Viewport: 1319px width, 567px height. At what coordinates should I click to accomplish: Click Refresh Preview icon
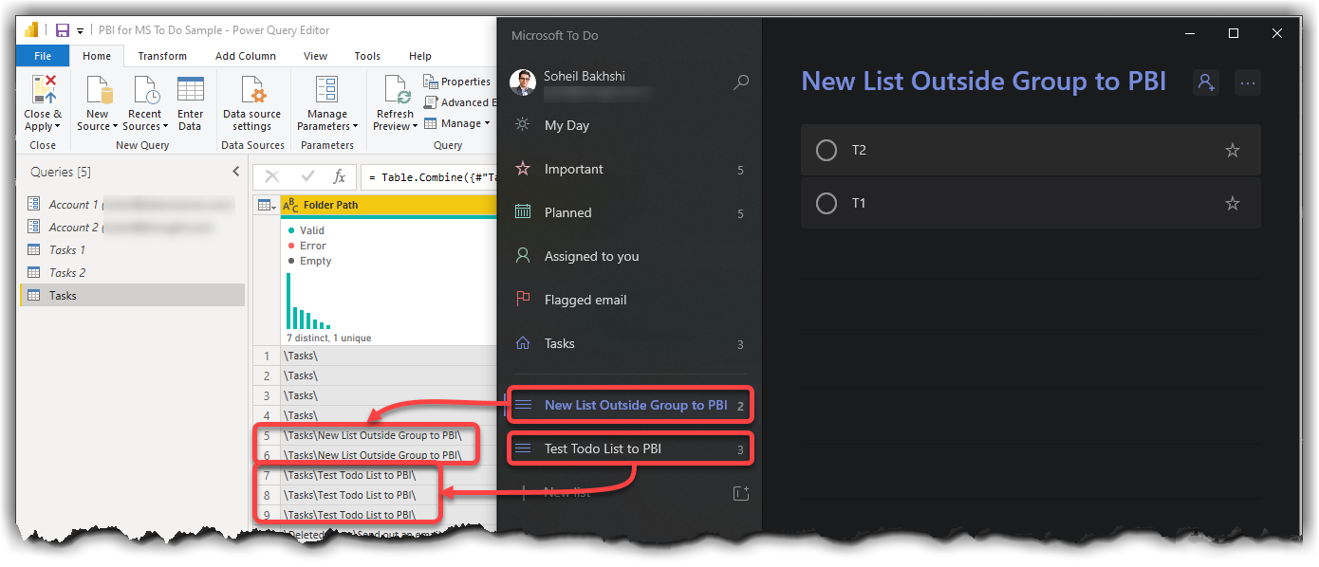click(x=396, y=89)
